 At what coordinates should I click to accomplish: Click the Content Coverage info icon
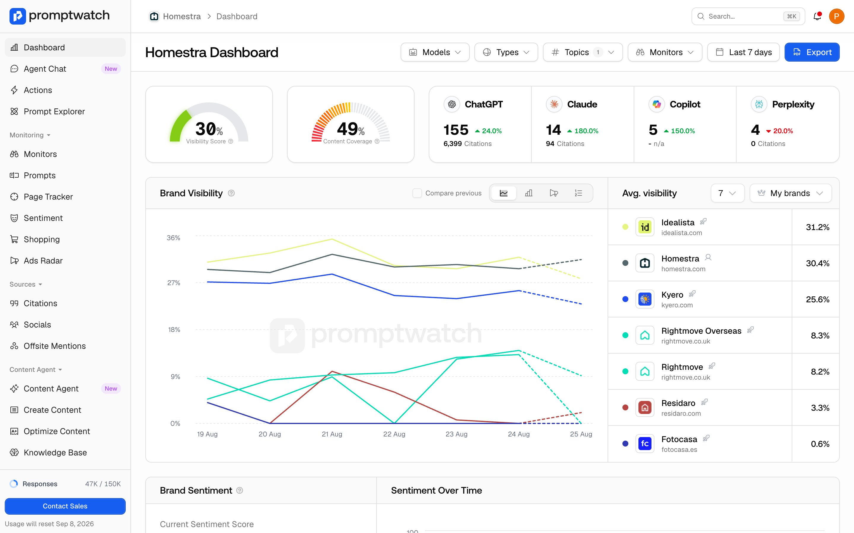coord(377,141)
